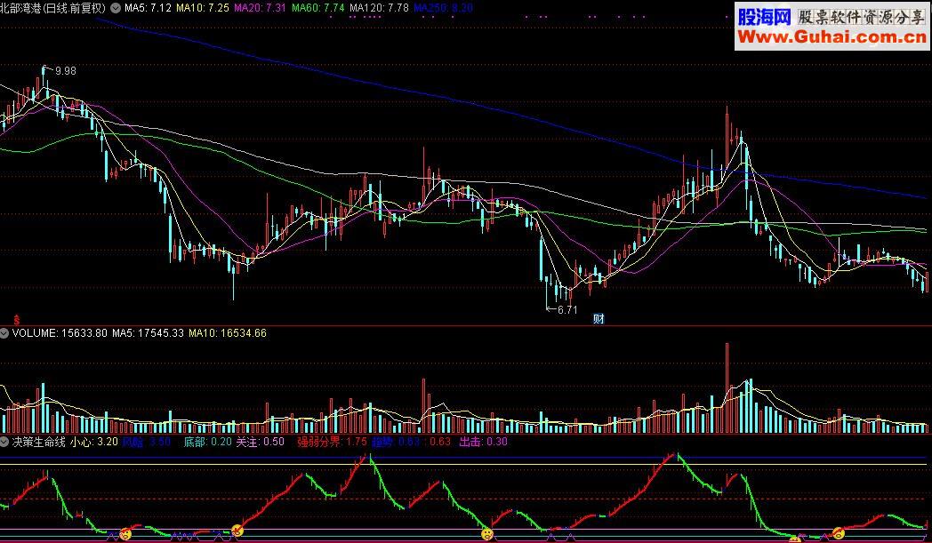The height and width of the screenshot is (543, 932).
Task: Toggle the blue MA250 moving average label
Action: [444, 8]
